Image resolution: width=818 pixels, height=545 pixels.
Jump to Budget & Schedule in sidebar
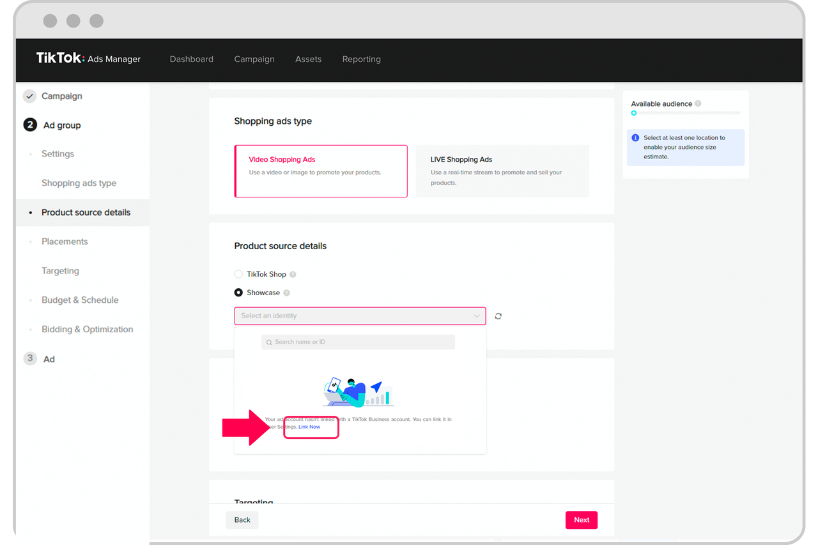(x=80, y=300)
